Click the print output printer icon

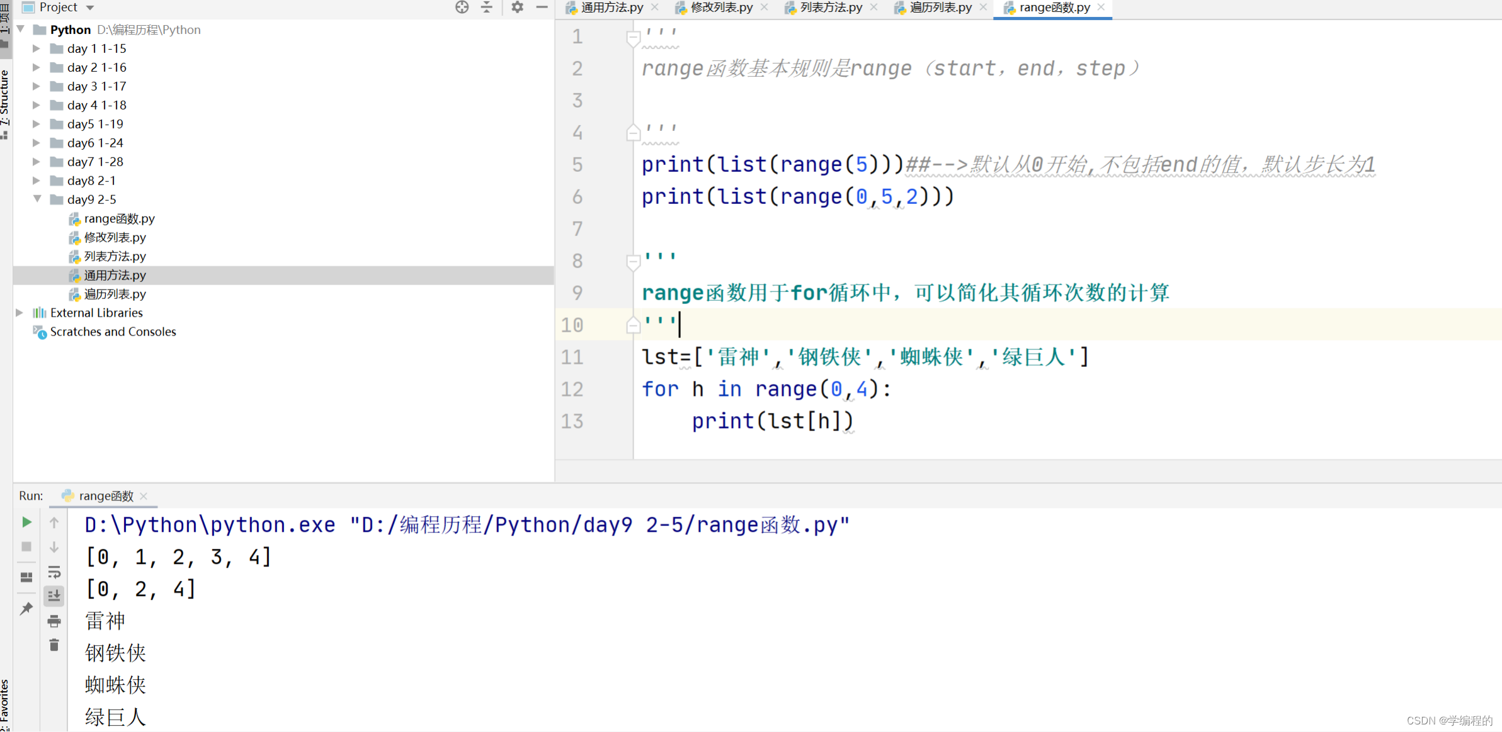[54, 621]
